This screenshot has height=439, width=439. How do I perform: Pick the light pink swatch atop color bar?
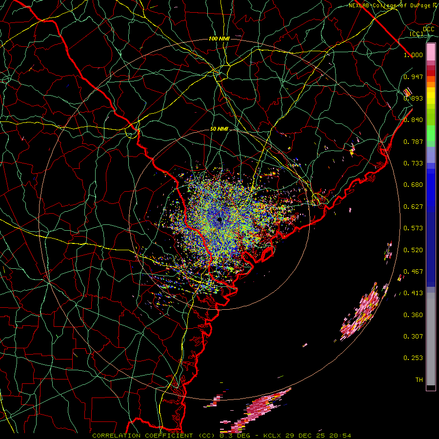431,52
